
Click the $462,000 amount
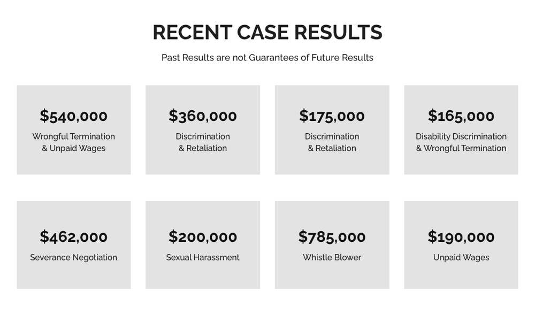(x=74, y=236)
